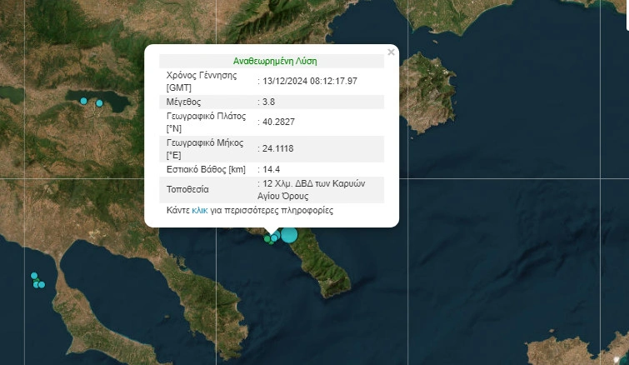Click the longitude value 24.1118
The height and width of the screenshot is (365, 629).
pos(277,149)
